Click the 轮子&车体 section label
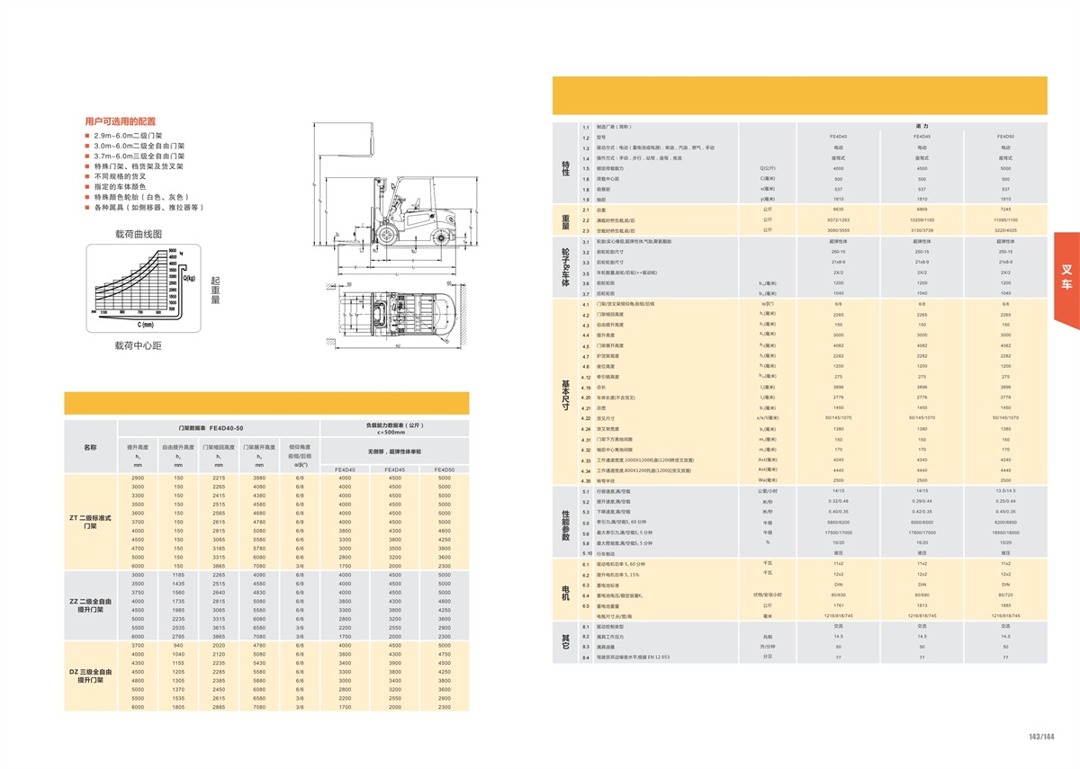The image size is (1080, 769). click(x=566, y=267)
